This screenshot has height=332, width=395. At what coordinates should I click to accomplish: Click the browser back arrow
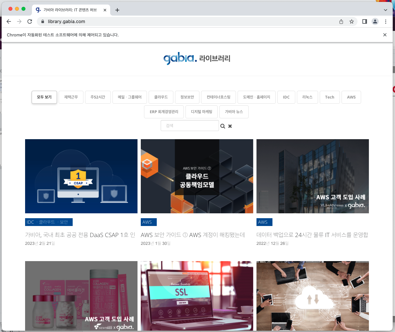tap(9, 21)
